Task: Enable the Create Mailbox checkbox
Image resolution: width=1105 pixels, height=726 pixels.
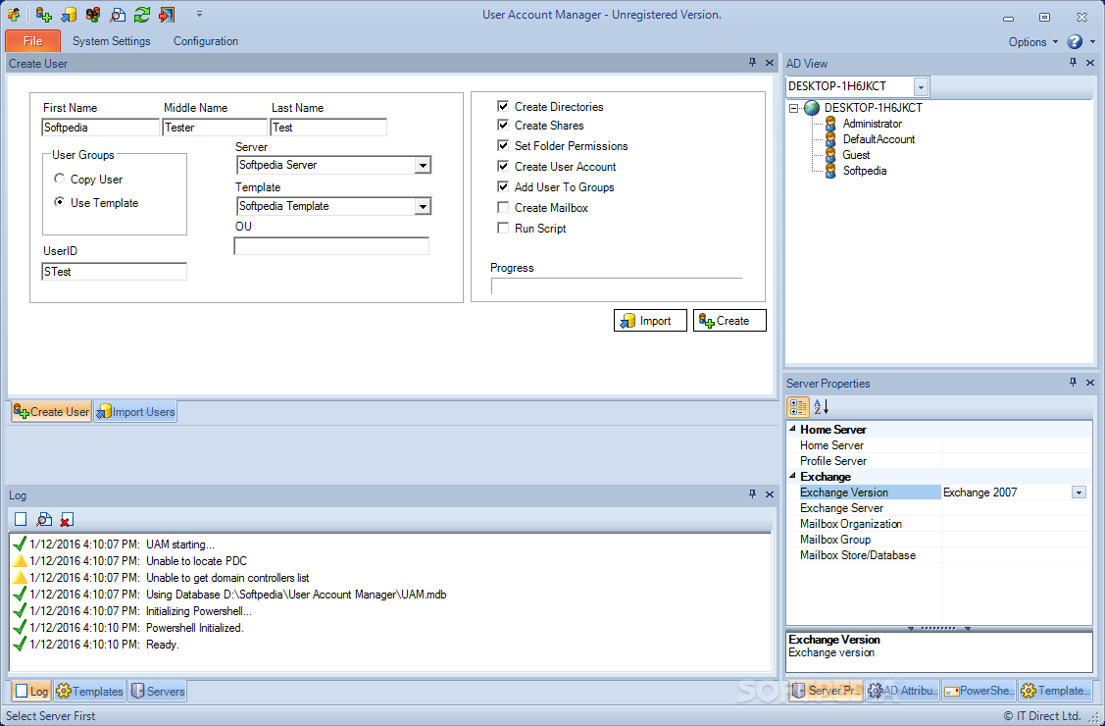Action: point(503,207)
